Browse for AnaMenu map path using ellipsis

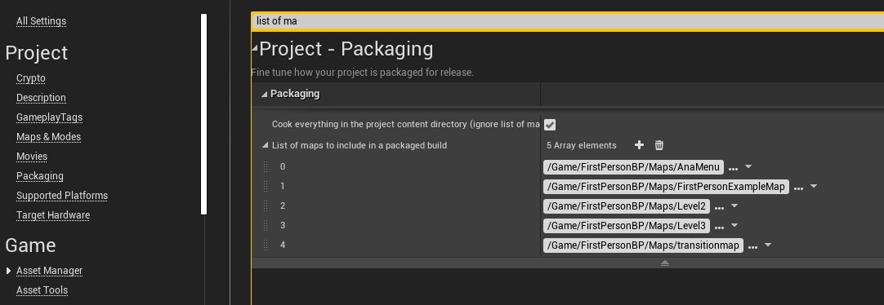733,168
